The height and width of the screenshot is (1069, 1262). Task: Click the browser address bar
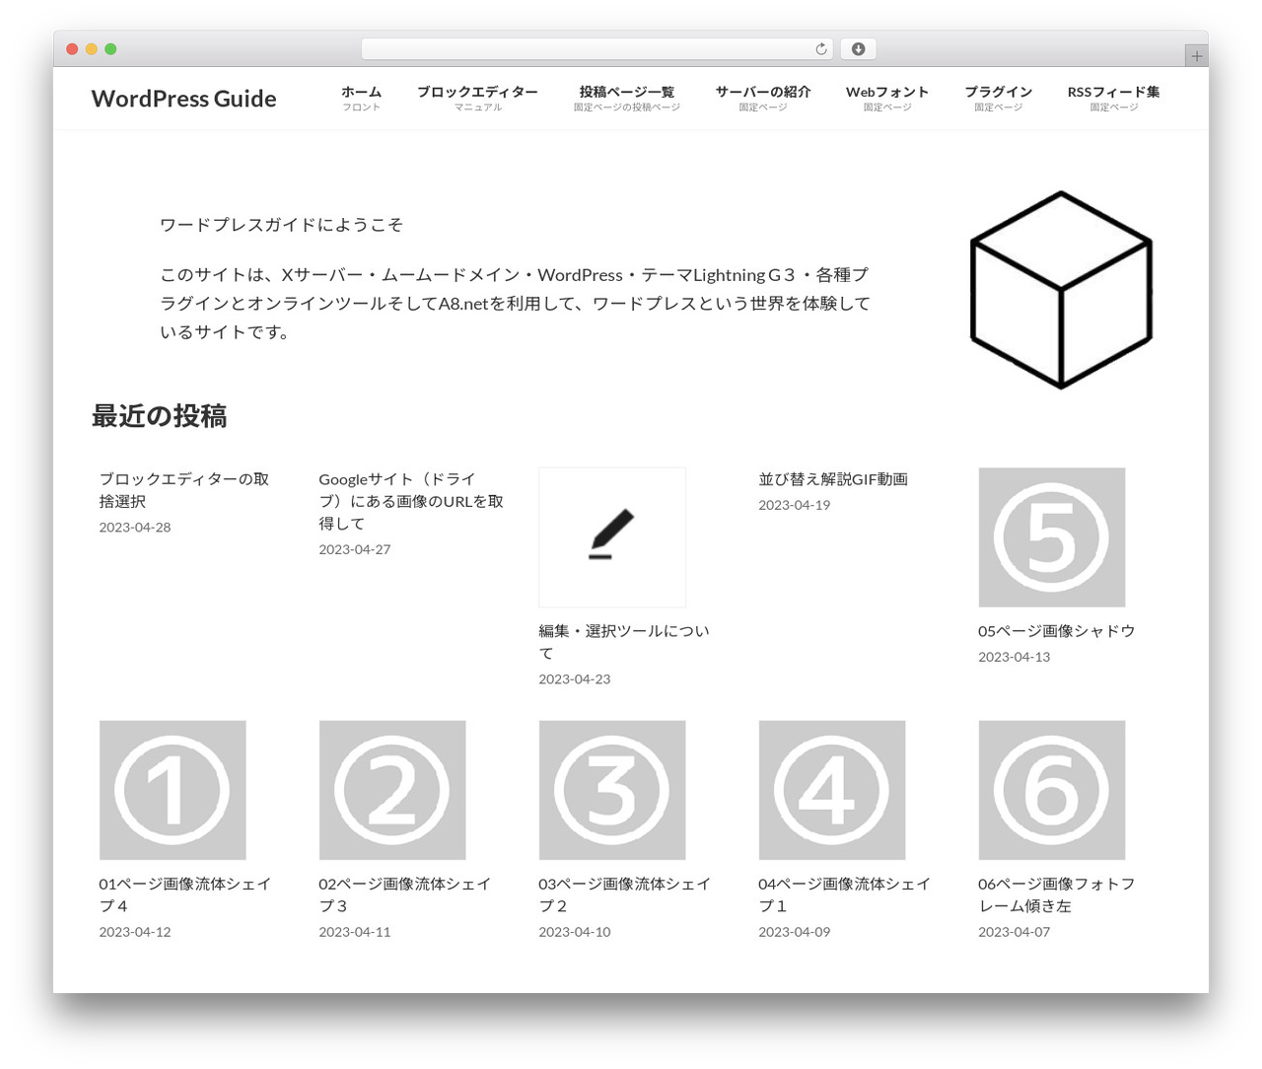[x=597, y=48]
